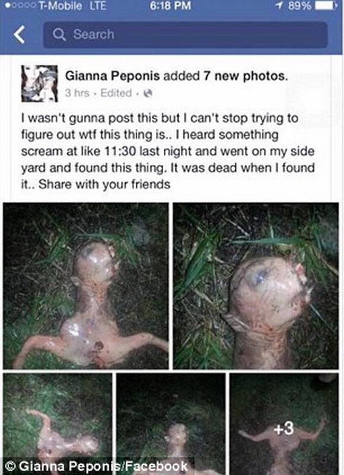Open the Gianna Peponis profile name link

coord(113,76)
